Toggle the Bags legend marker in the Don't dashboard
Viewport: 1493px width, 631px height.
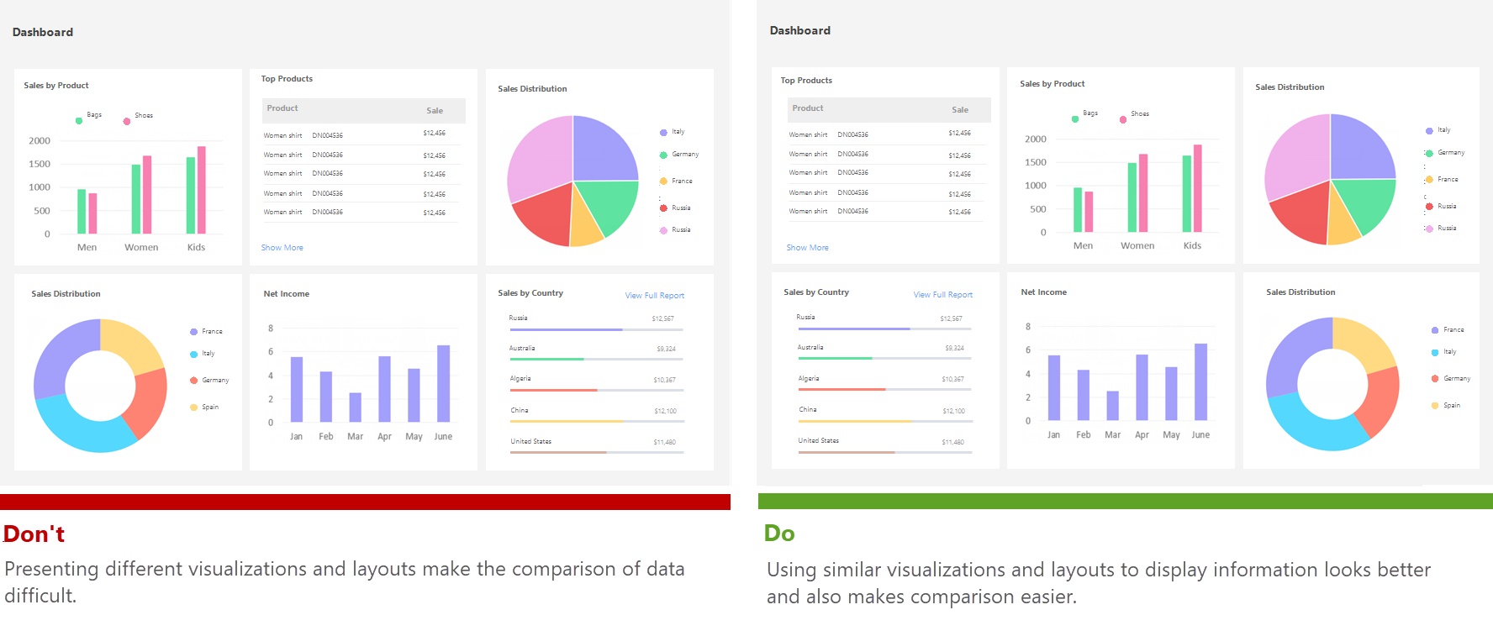click(x=79, y=121)
